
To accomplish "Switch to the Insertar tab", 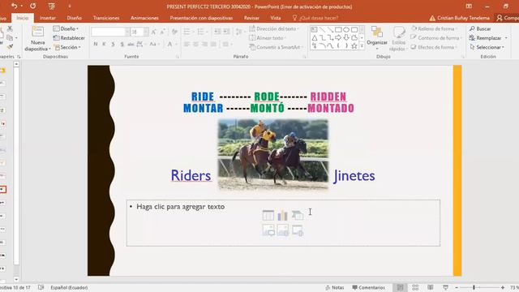I will tap(48, 18).
